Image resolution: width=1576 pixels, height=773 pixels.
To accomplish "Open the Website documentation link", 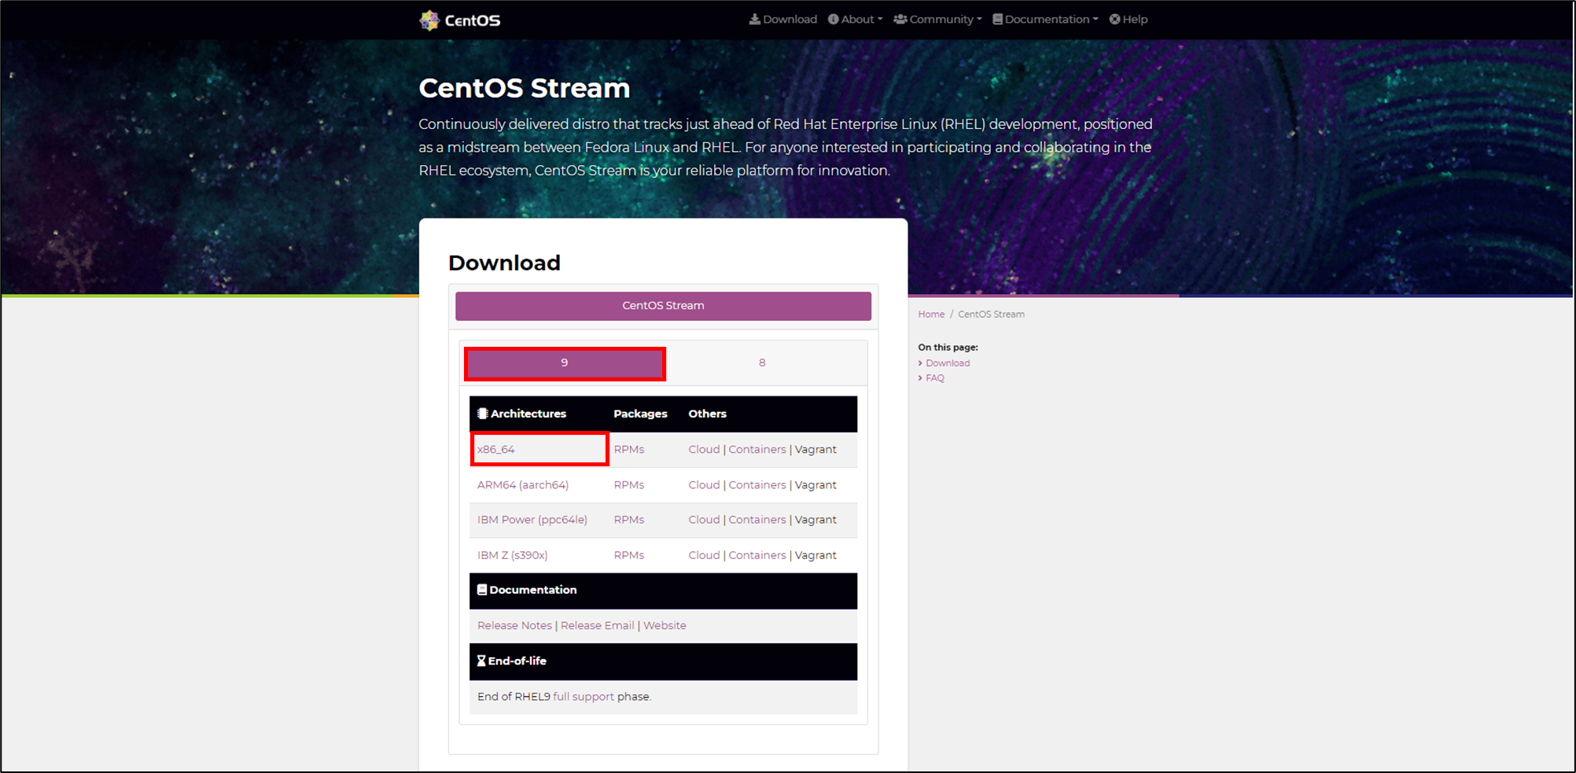I will coord(665,626).
